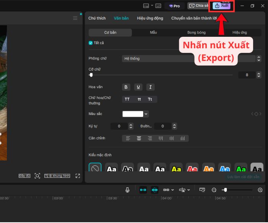268x223 pixels.
Task: Click the Cỡ chữ font size slider
Action: tap(161, 75)
